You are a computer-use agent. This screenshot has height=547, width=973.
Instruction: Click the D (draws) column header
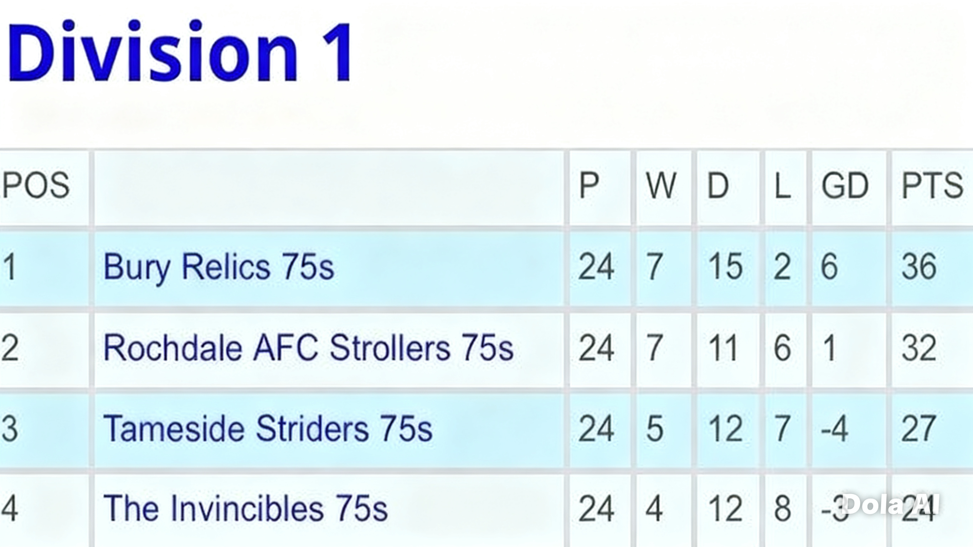pos(718,185)
